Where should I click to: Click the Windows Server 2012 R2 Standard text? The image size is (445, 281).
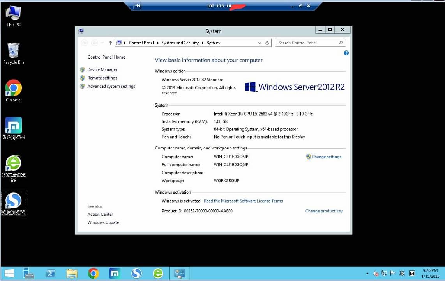tap(192, 80)
